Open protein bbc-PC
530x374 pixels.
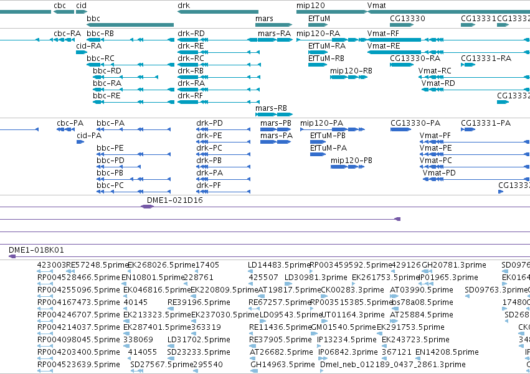click(x=110, y=186)
